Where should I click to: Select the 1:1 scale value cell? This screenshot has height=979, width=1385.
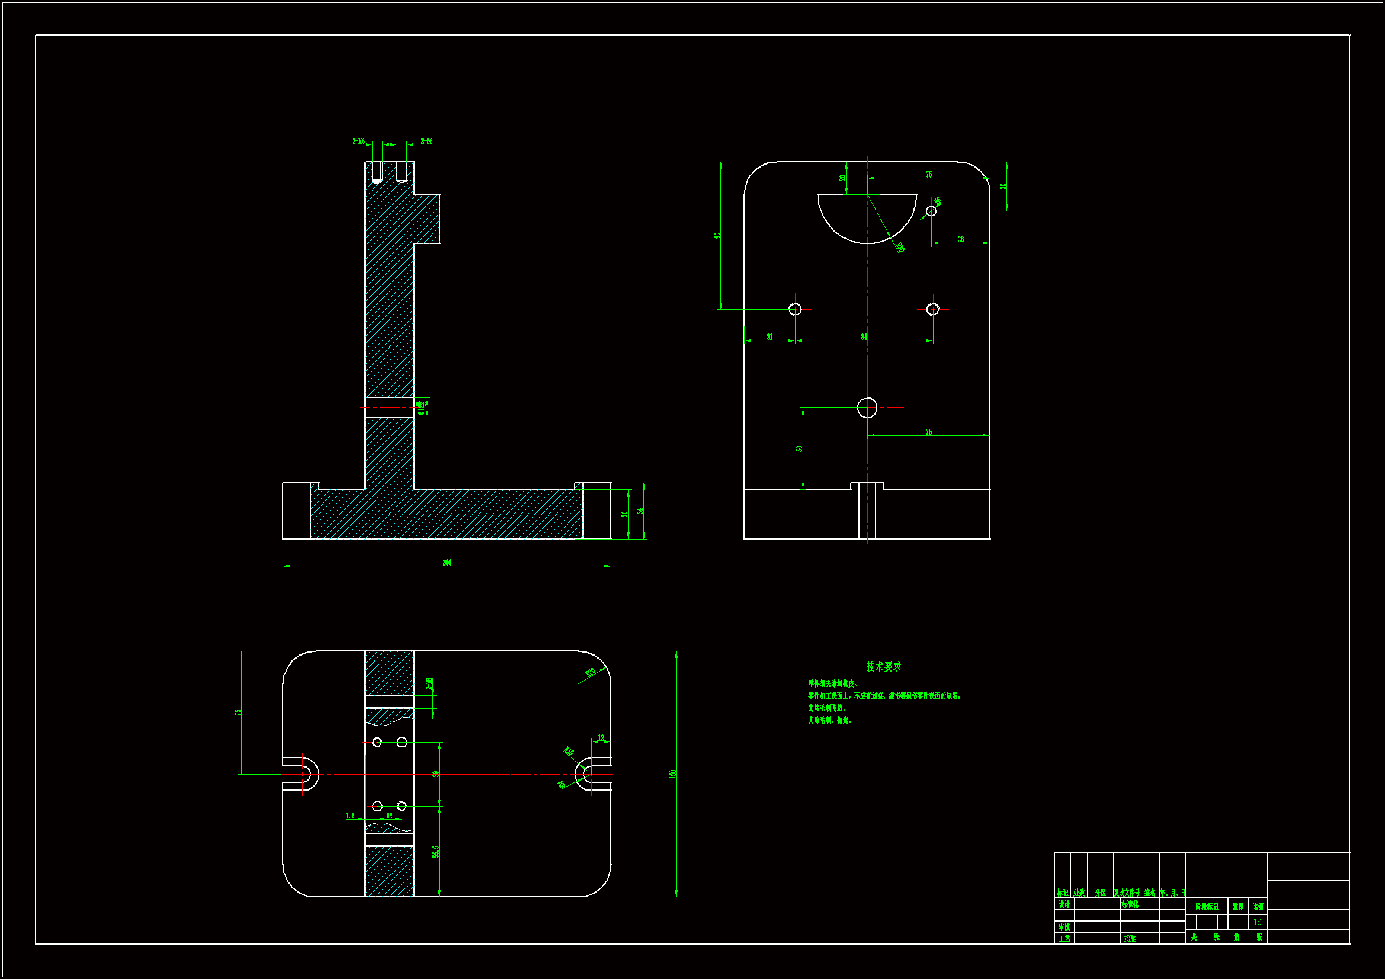click(1258, 922)
